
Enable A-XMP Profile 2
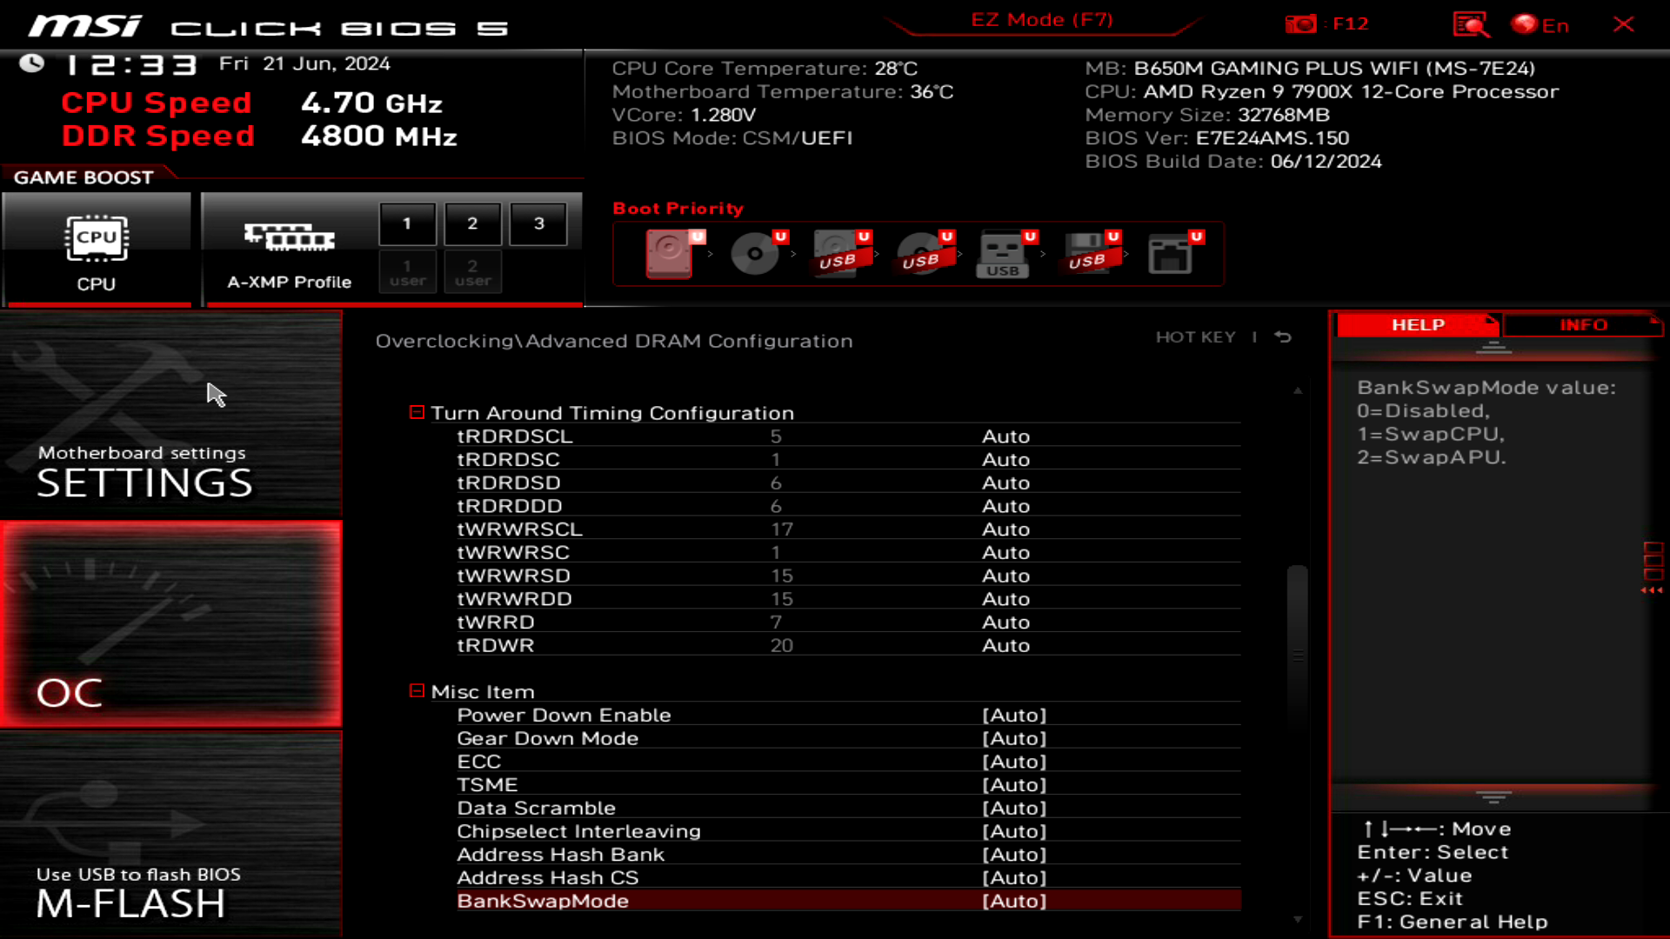472,223
